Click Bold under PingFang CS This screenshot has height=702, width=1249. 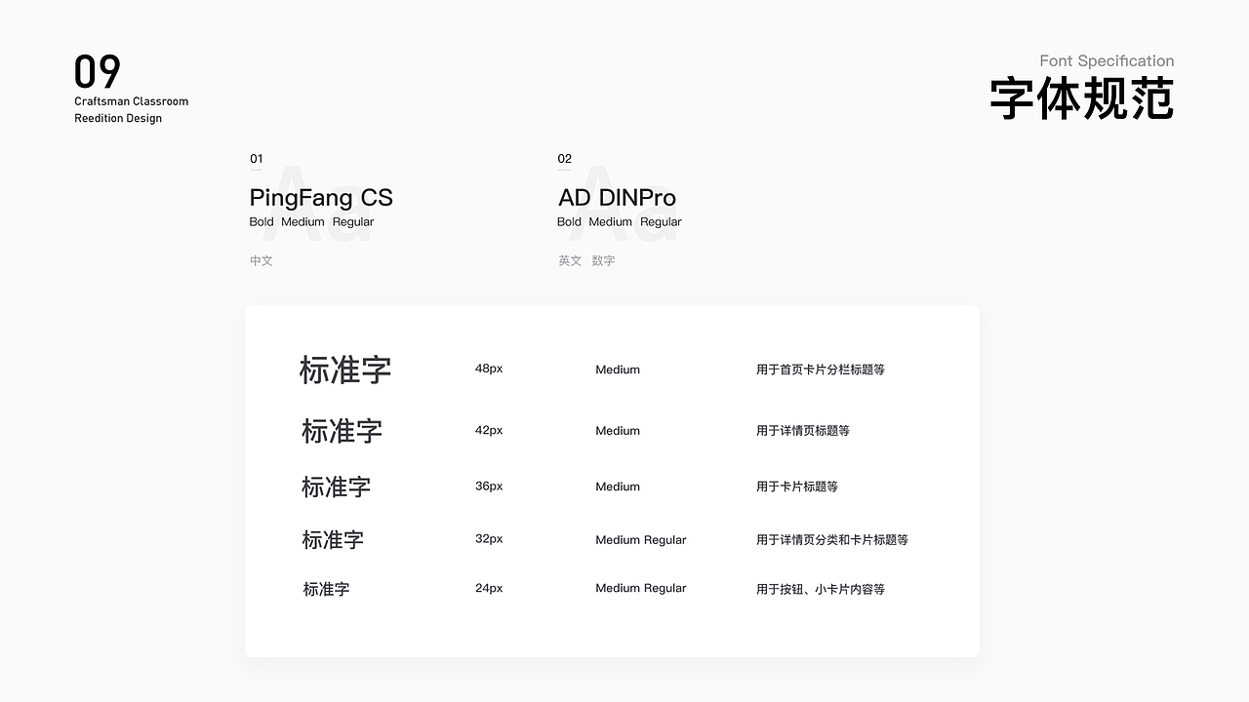coord(261,221)
